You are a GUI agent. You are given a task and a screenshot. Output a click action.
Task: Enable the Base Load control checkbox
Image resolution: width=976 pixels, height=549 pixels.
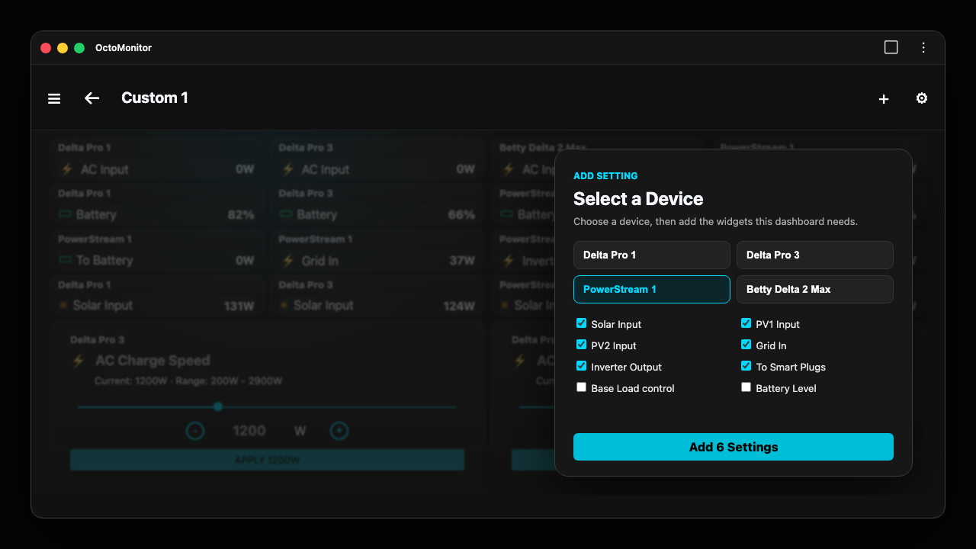point(582,387)
